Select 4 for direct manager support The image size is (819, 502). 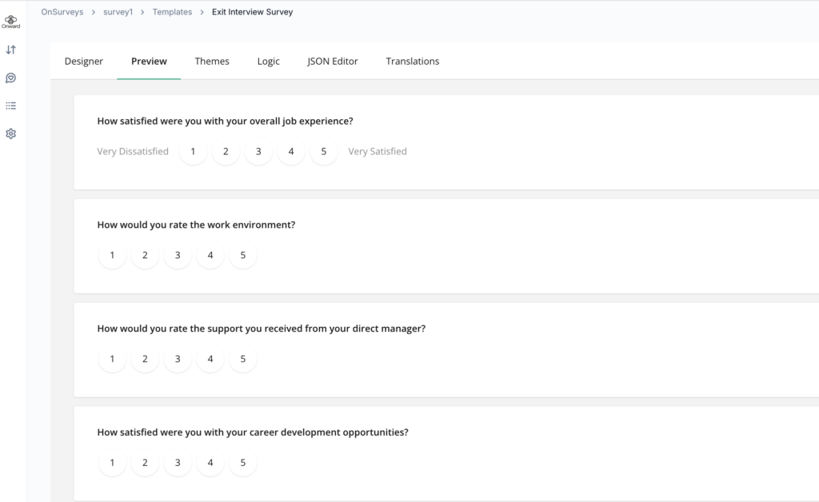pos(210,360)
